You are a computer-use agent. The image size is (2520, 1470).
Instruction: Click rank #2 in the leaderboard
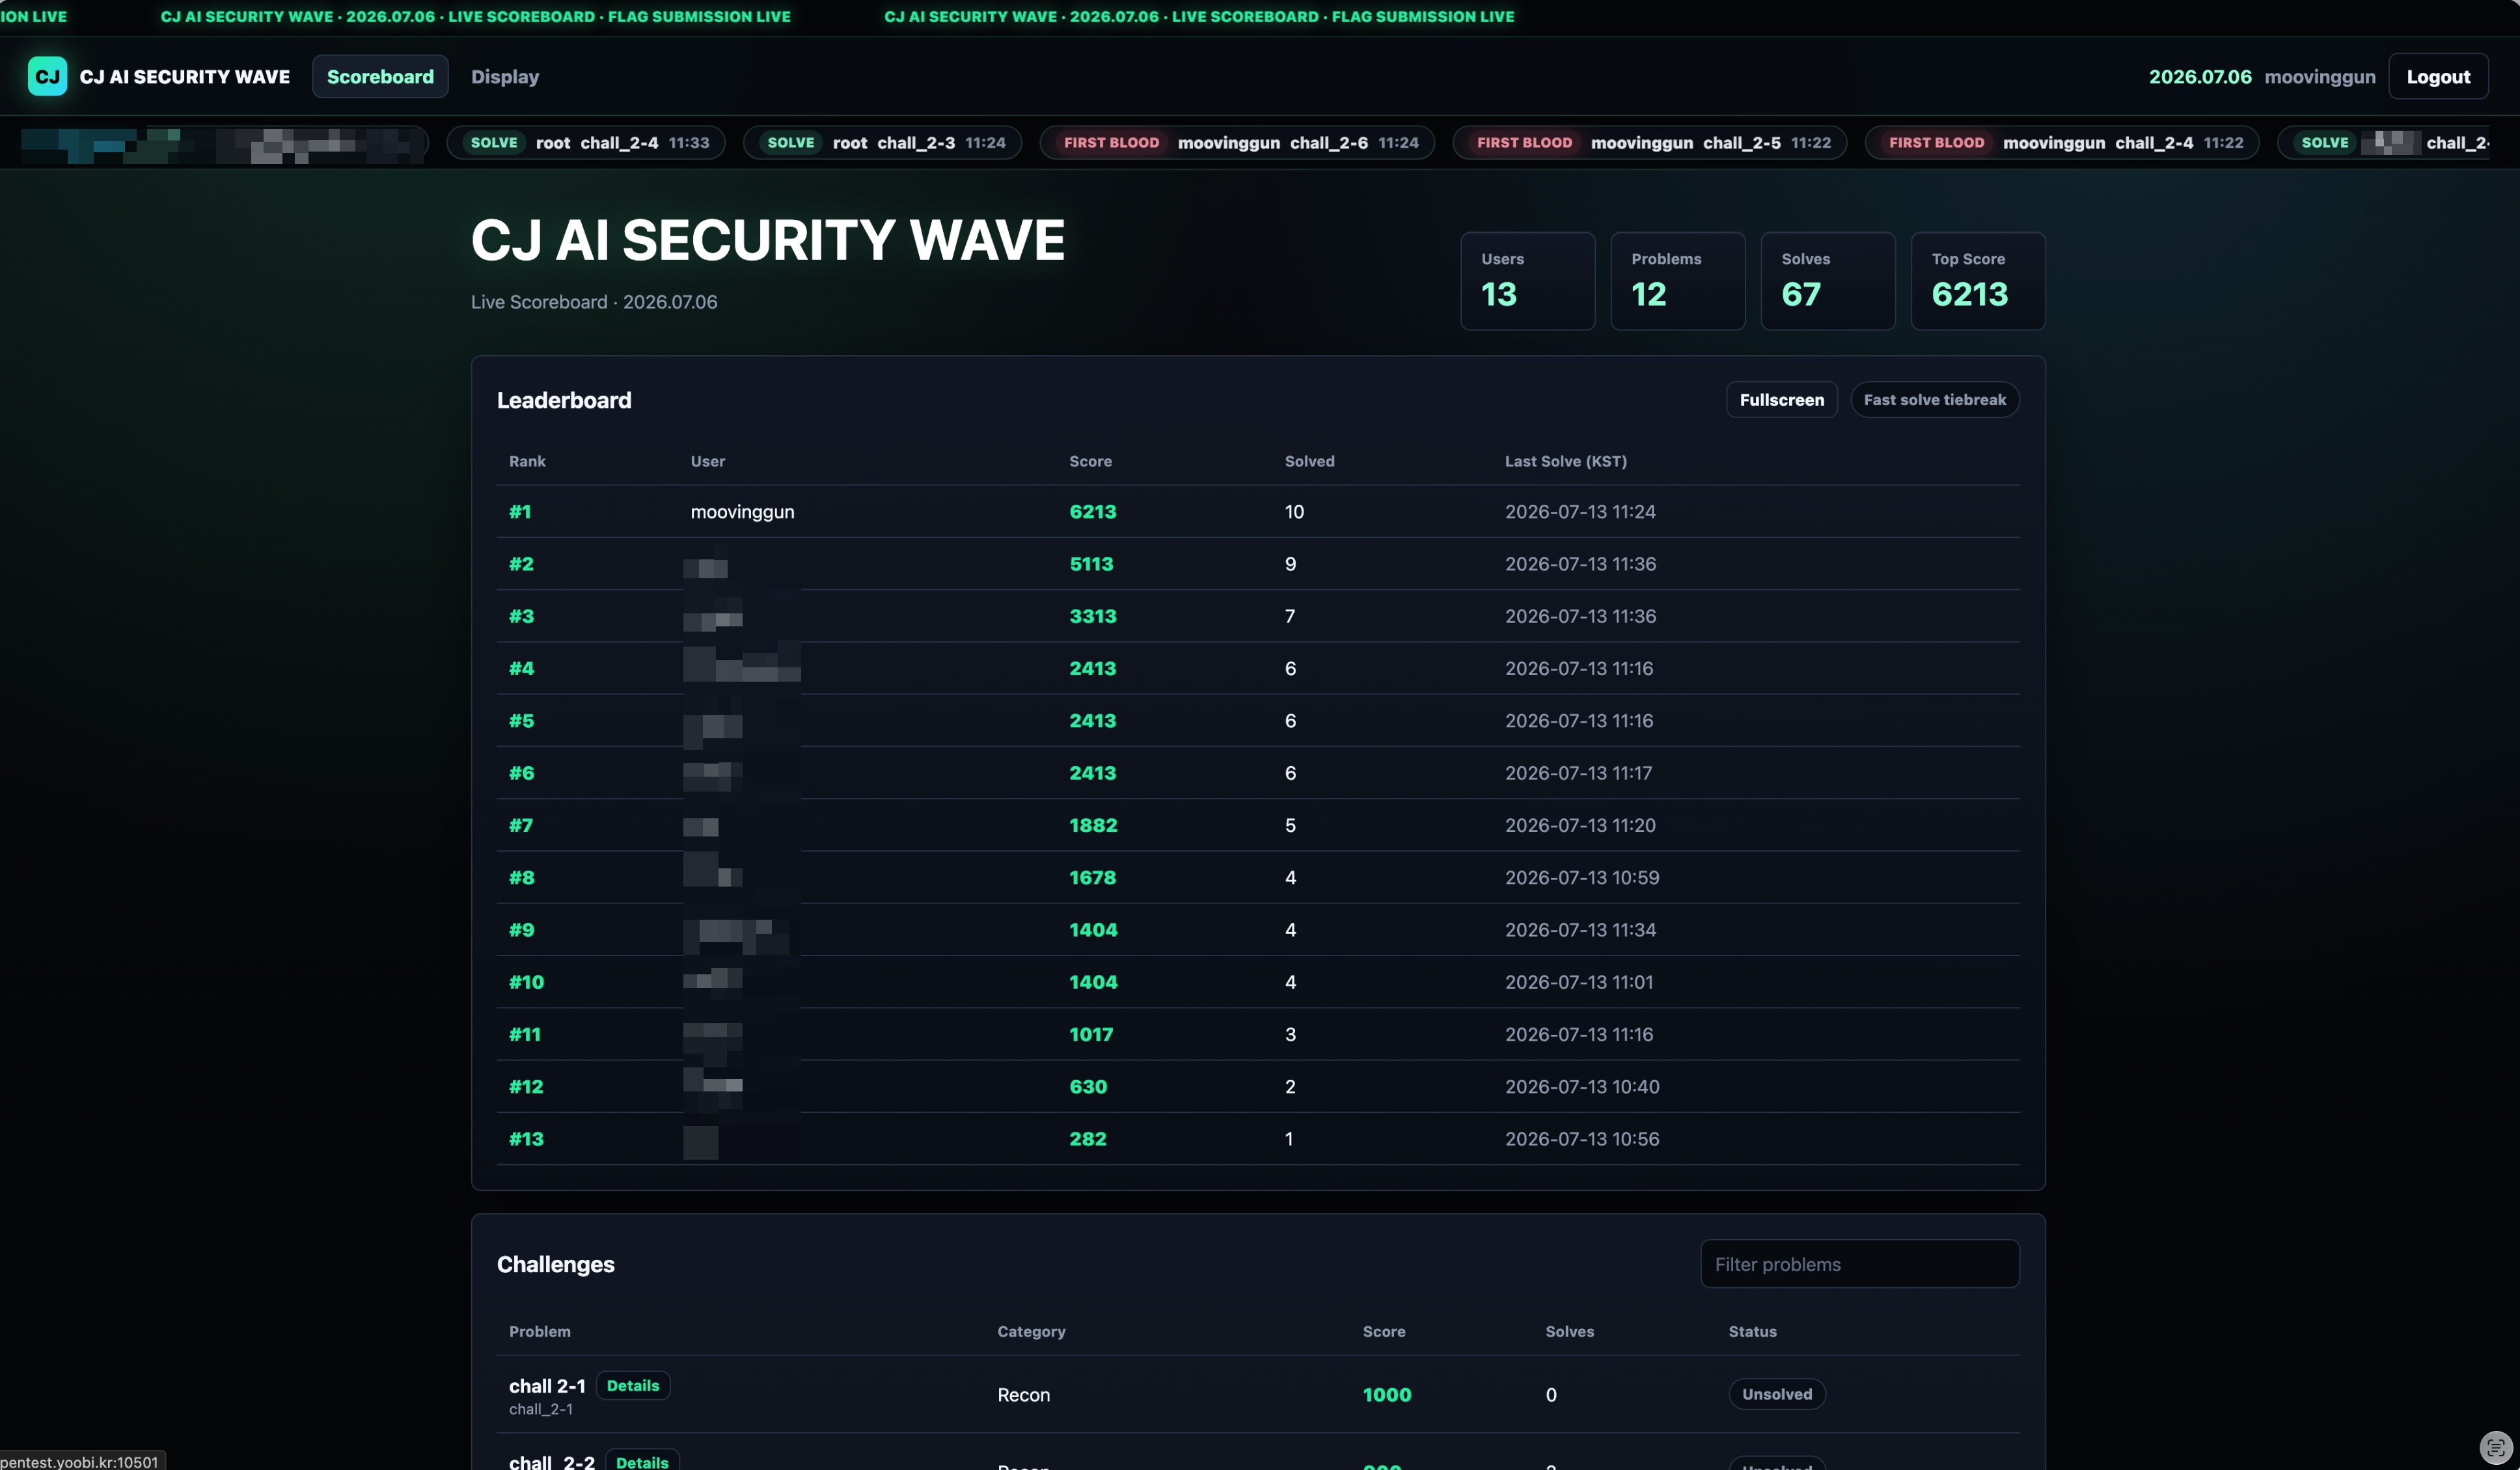click(x=521, y=564)
